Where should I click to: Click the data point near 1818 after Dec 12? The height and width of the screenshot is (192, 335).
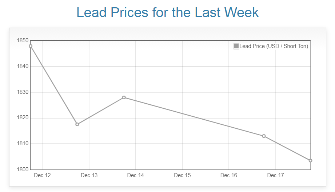[77, 124]
